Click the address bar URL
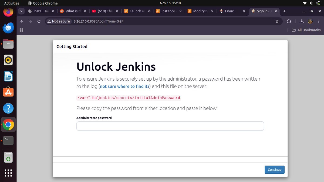 coord(99,21)
